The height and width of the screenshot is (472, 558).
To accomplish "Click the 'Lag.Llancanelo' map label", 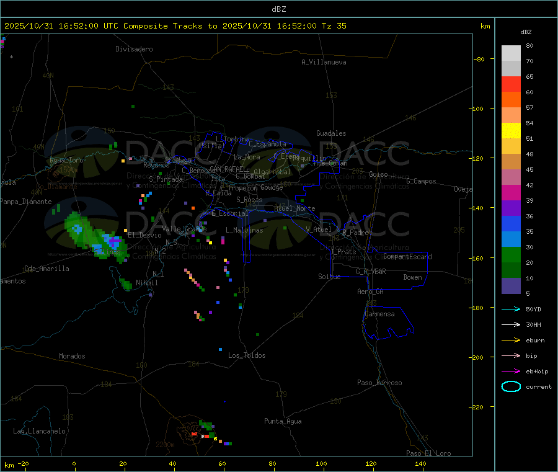I will [x=40, y=431].
